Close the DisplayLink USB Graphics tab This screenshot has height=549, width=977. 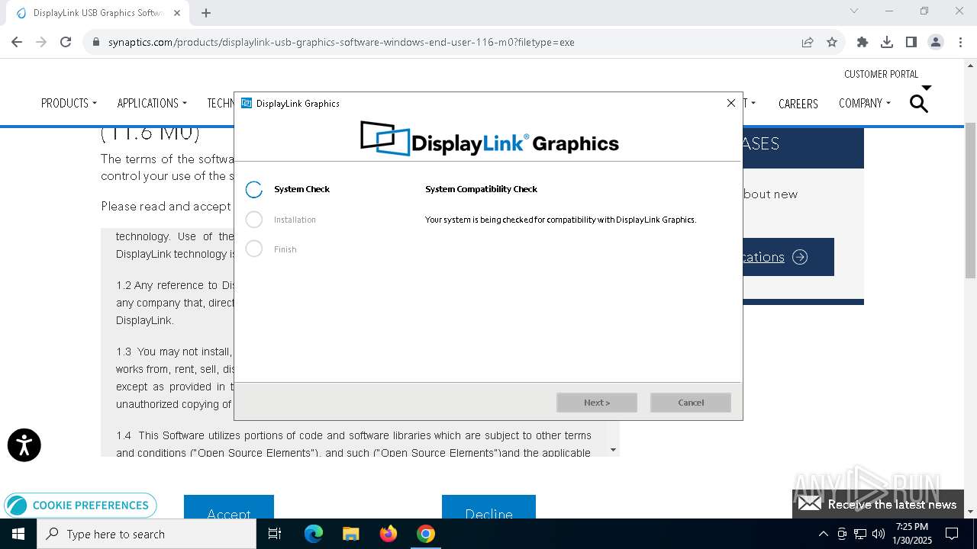coord(177,13)
